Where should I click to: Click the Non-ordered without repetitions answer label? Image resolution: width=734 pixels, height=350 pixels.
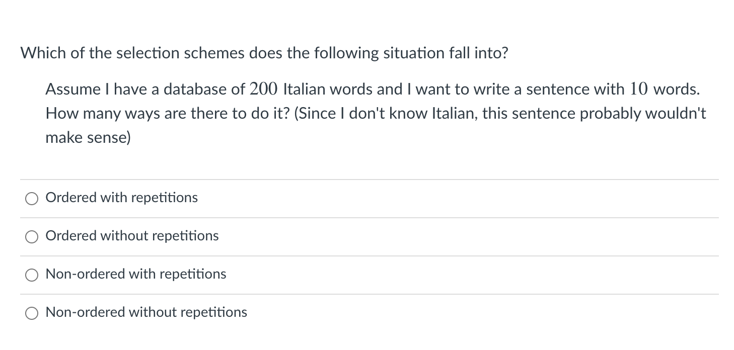click(x=146, y=312)
